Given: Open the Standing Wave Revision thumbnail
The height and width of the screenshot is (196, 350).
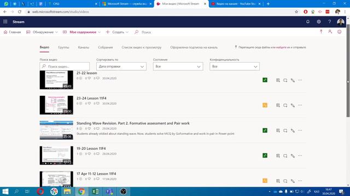Looking at the screenshot, I should tap(56, 130).
